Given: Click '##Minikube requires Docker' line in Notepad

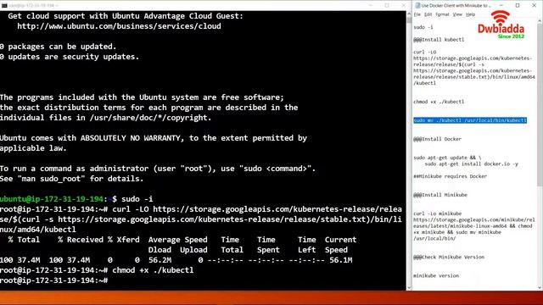Looking at the screenshot, I should 450,176.
